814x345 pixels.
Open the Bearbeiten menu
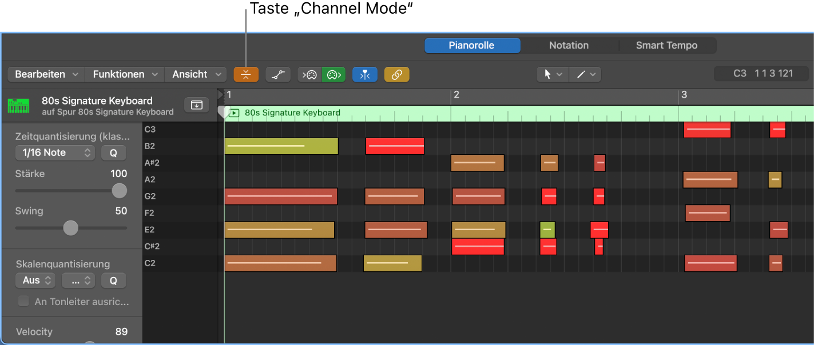[46, 74]
